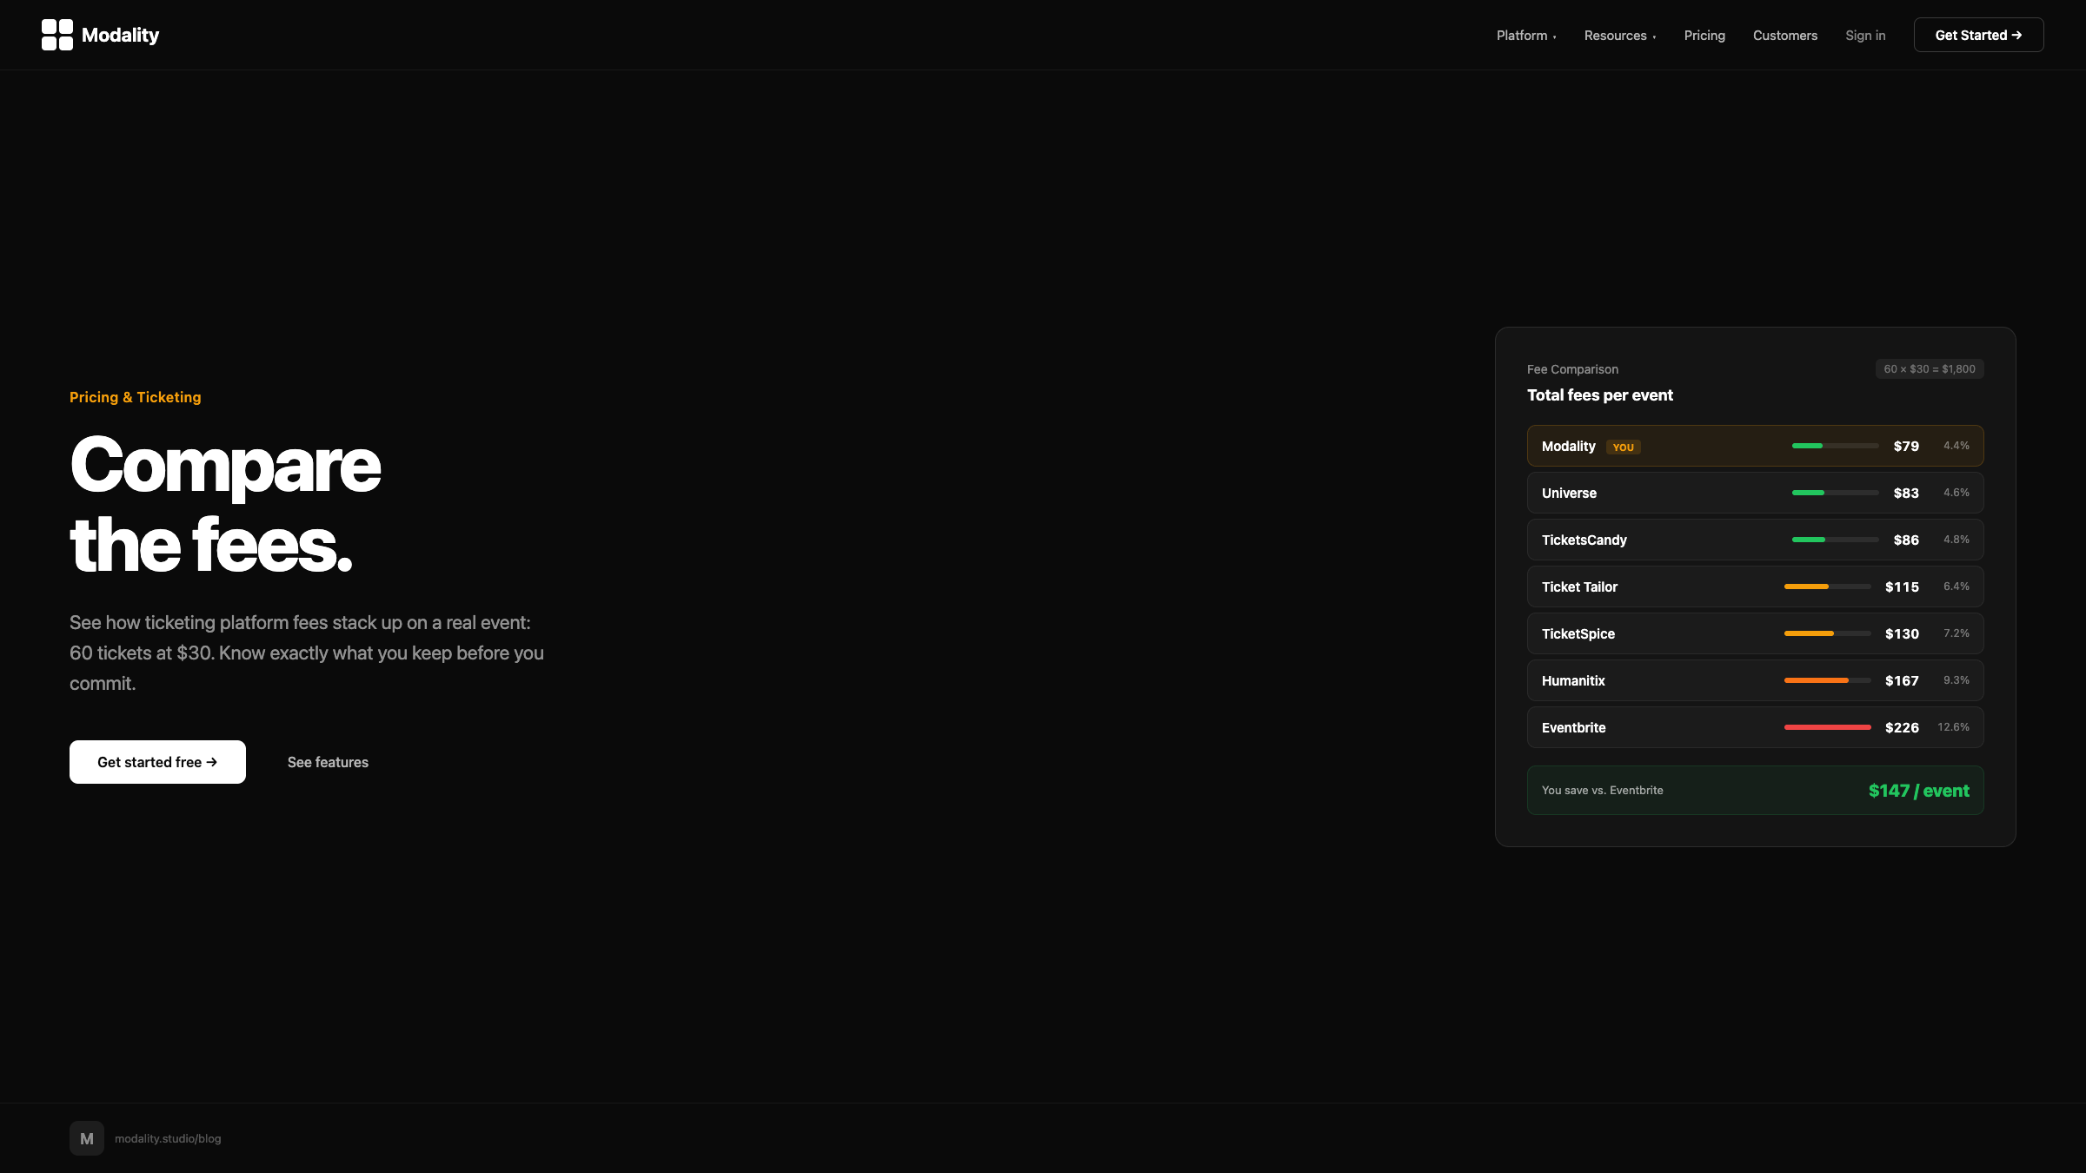The image size is (2086, 1173).
Task: Open the See features link
Action: point(328,762)
